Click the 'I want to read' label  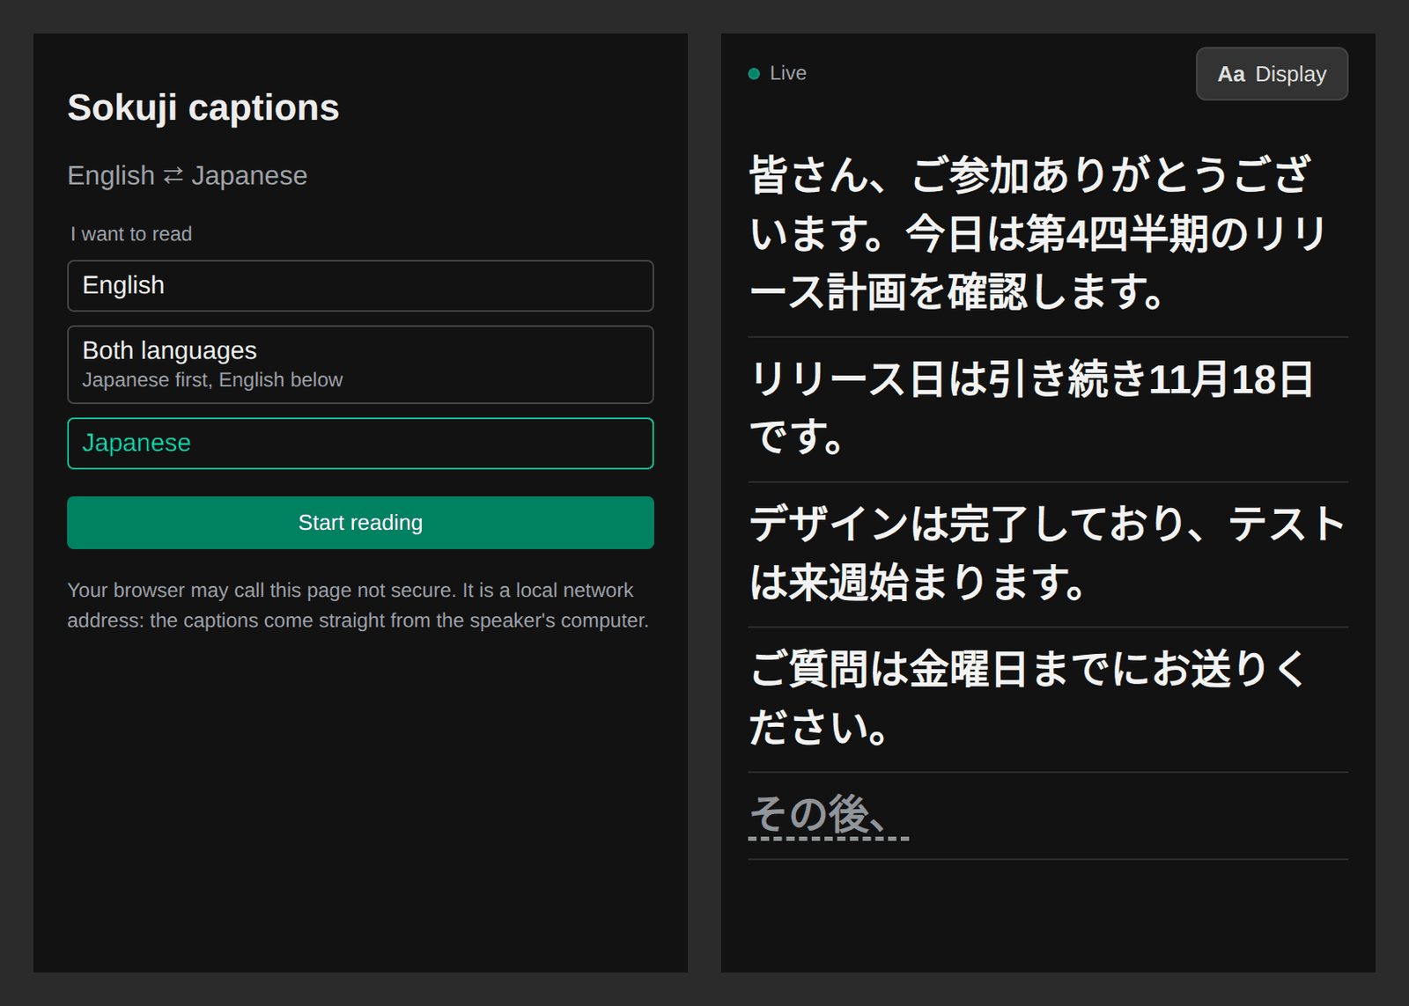pyautogui.click(x=131, y=234)
